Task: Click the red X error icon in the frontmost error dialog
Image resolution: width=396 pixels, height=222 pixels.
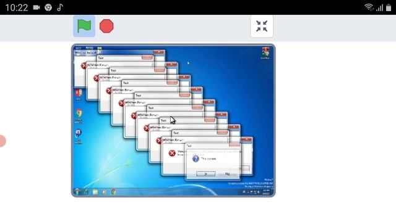Action: (172, 153)
